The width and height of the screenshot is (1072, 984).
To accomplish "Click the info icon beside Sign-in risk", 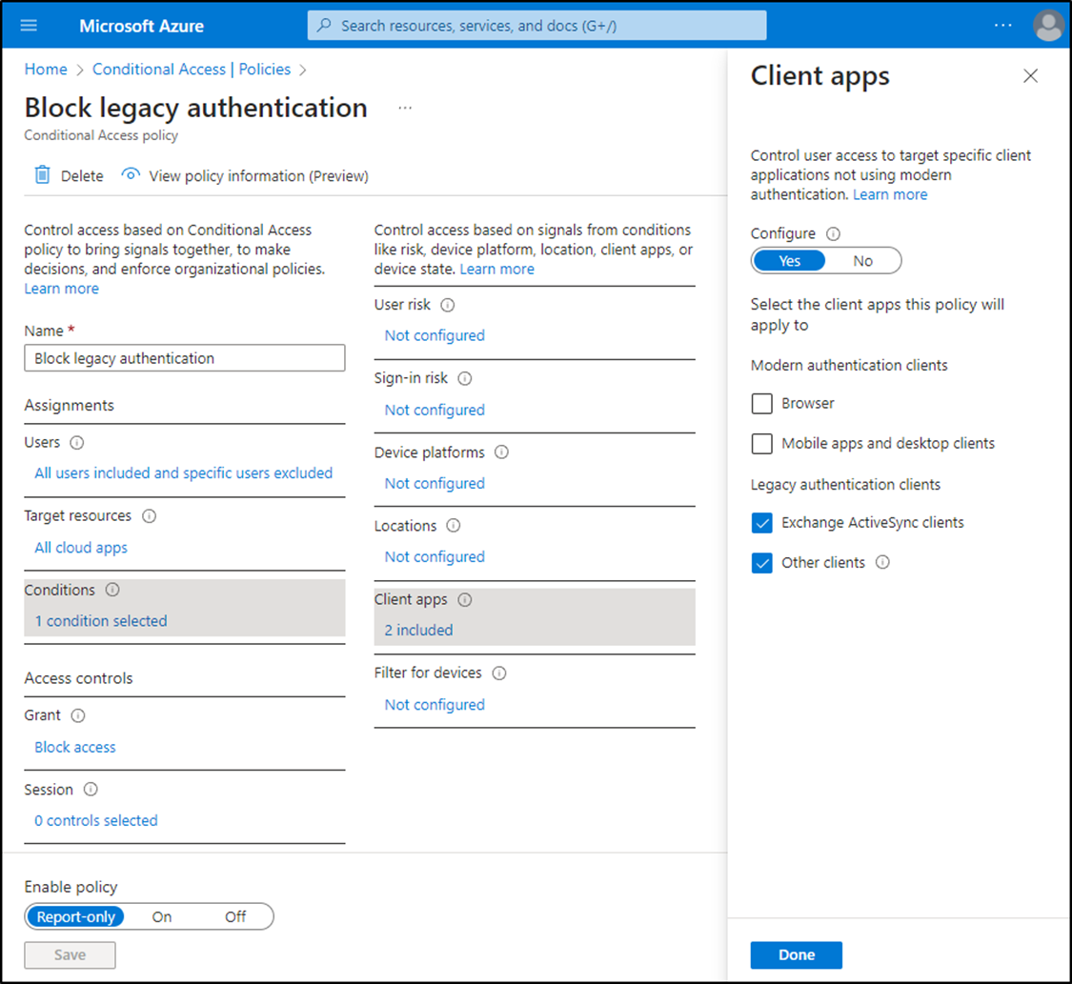I will pos(464,378).
